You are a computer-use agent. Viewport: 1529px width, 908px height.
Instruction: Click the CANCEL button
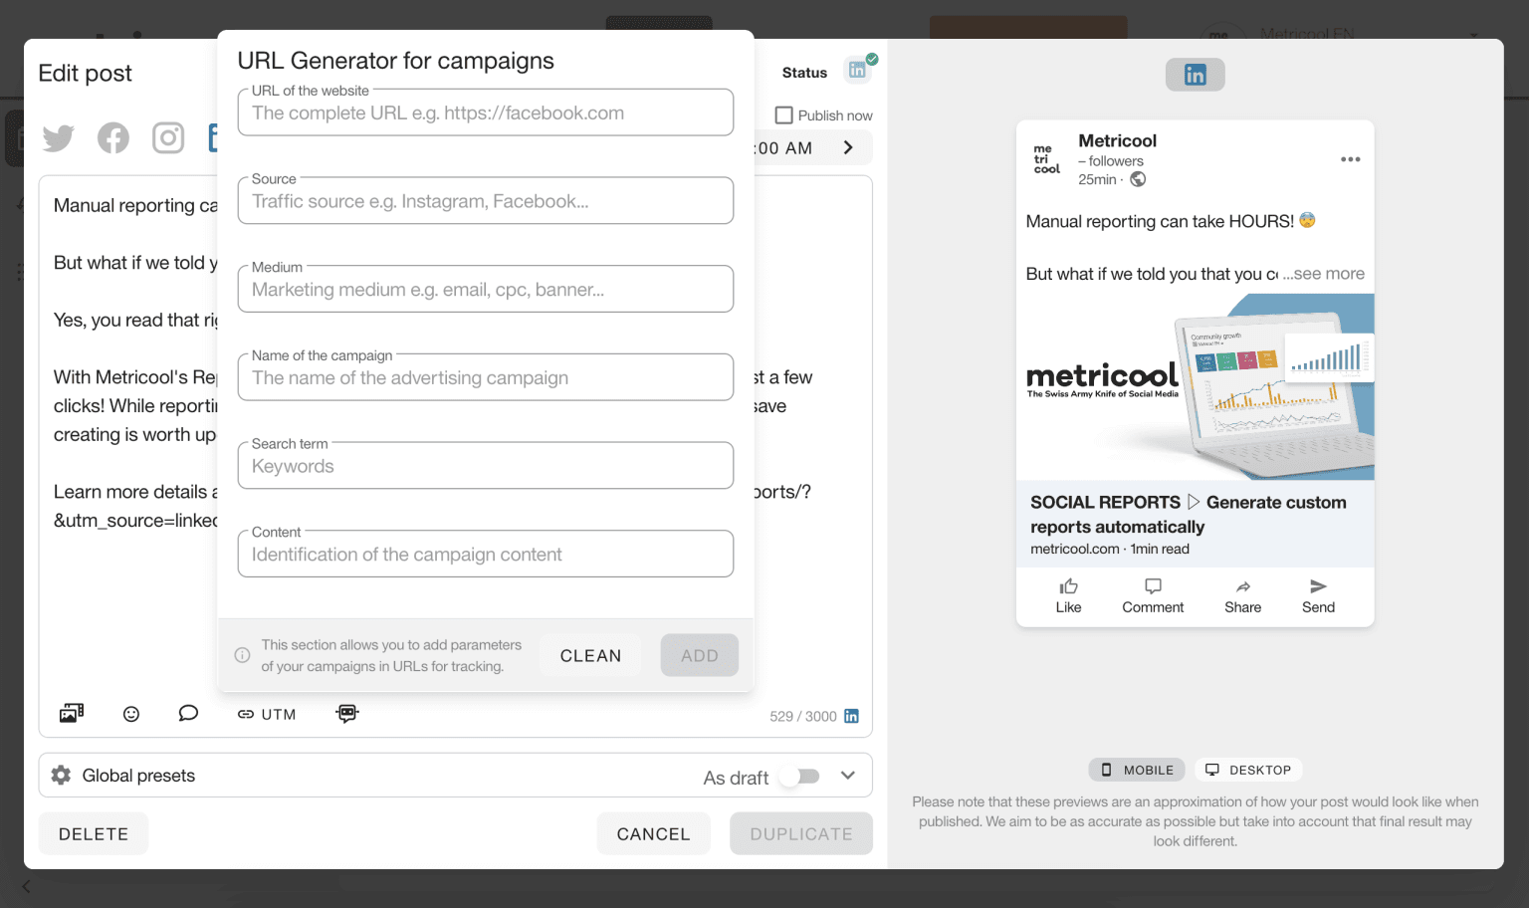pyautogui.click(x=653, y=834)
